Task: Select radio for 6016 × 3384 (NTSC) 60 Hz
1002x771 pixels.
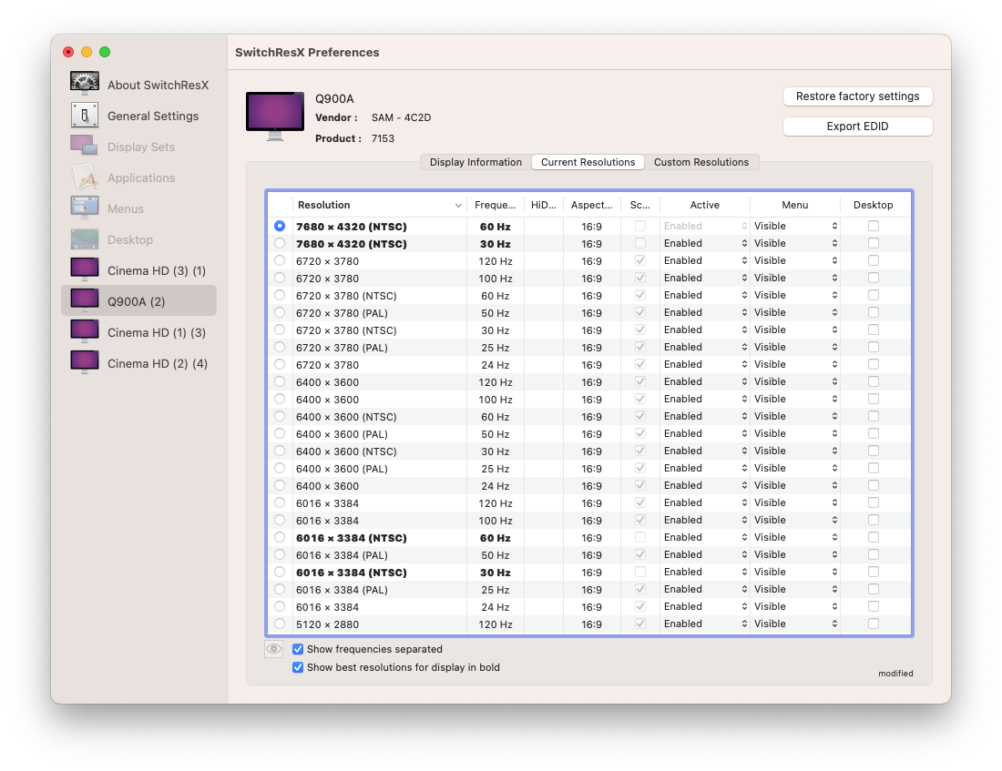Action: [280, 537]
